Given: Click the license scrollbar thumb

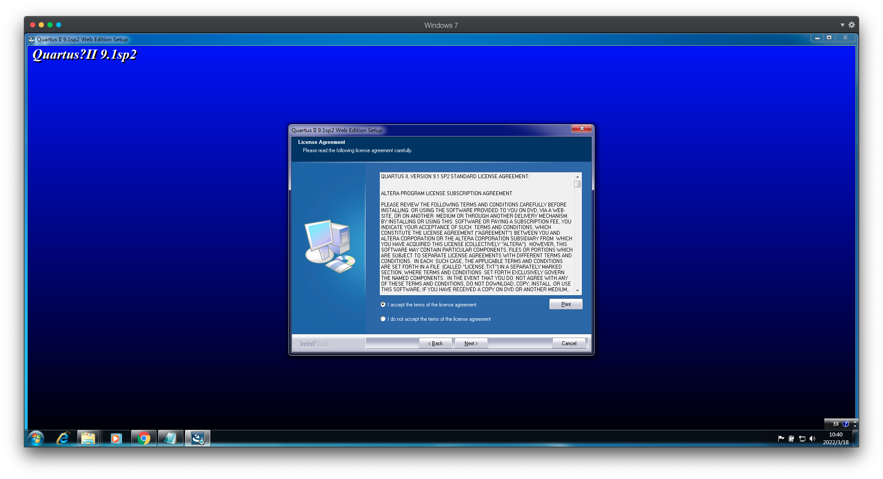Looking at the screenshot, I should click(x=578, y=184).
